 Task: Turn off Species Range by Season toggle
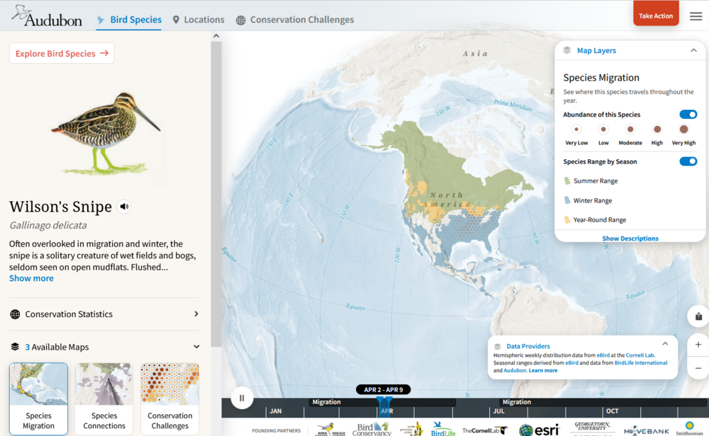(688, 161)
